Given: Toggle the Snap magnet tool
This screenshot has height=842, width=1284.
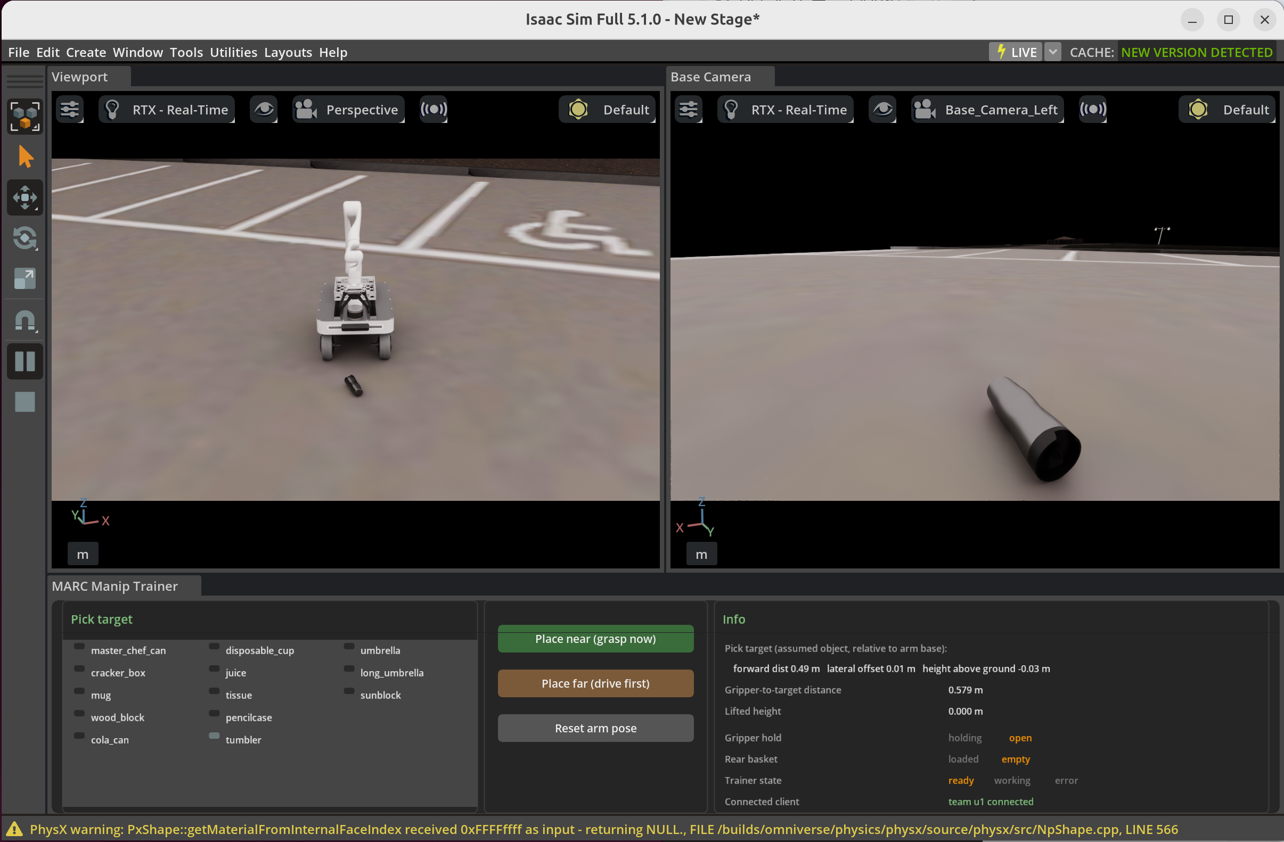Looking at the screenshot, I should [x=25, y=320].
